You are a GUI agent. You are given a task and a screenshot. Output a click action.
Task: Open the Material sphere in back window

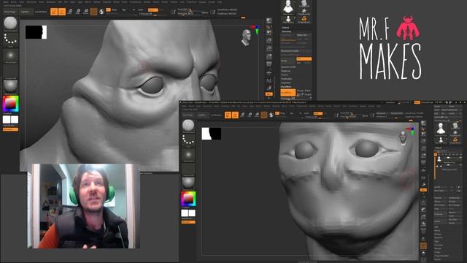pos(10,86)
